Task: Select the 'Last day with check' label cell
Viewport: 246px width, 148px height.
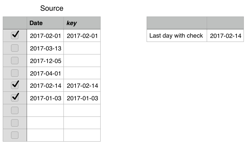Action: (176, 36)
